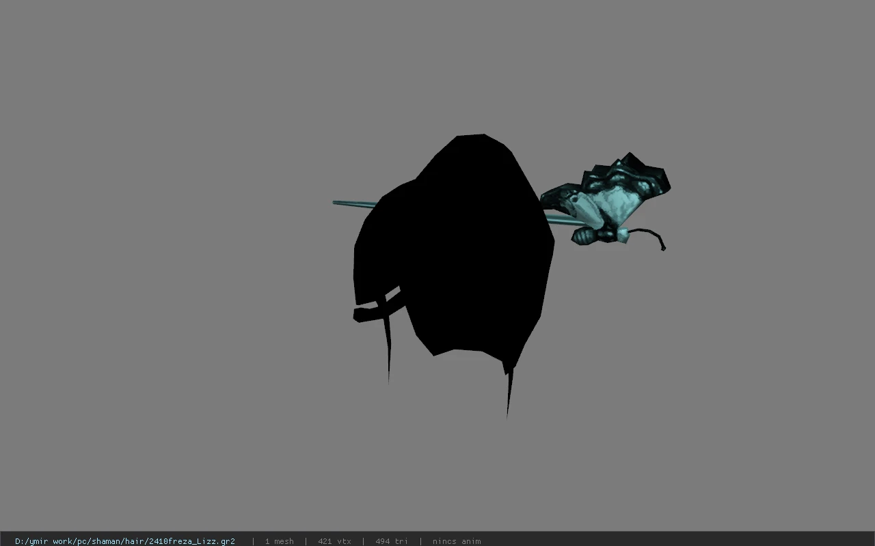The image size is (875, 546).
Task: Select the '1 mesh' status indicator
Action: (x=279, y=541)
